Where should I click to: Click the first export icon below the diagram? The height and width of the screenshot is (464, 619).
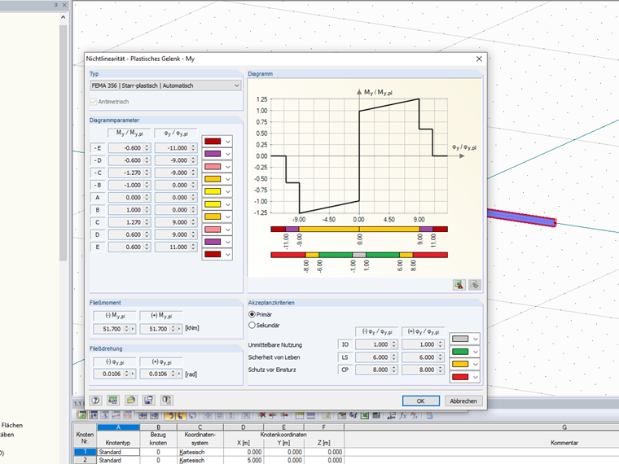[459, 284]
